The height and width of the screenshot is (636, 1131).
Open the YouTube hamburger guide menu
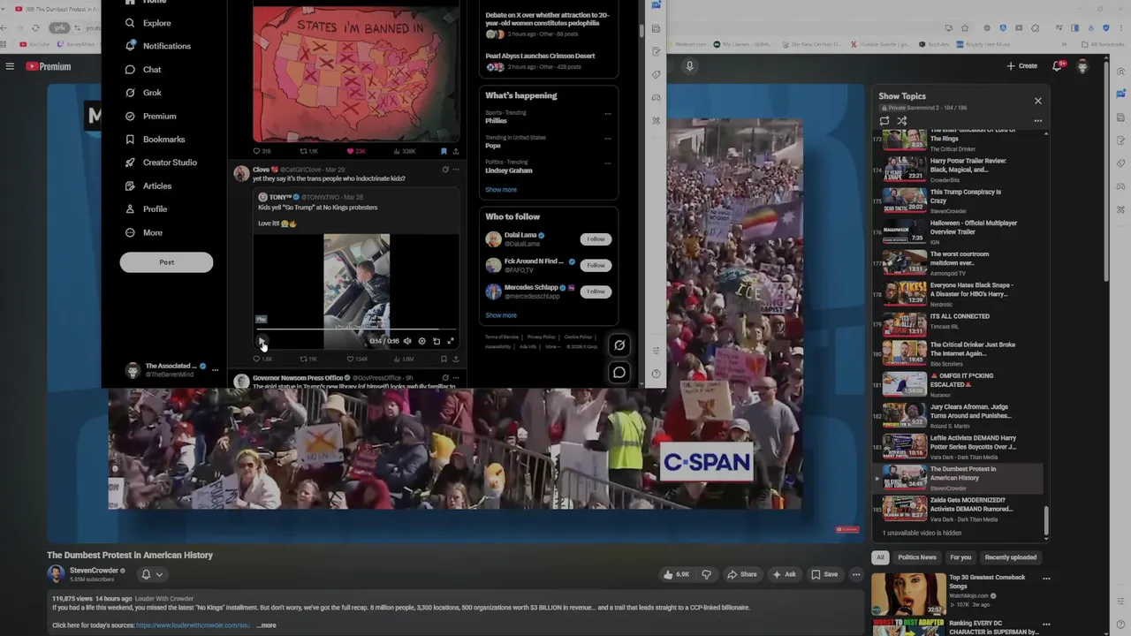pyautogui.click(x=10, y=66)
